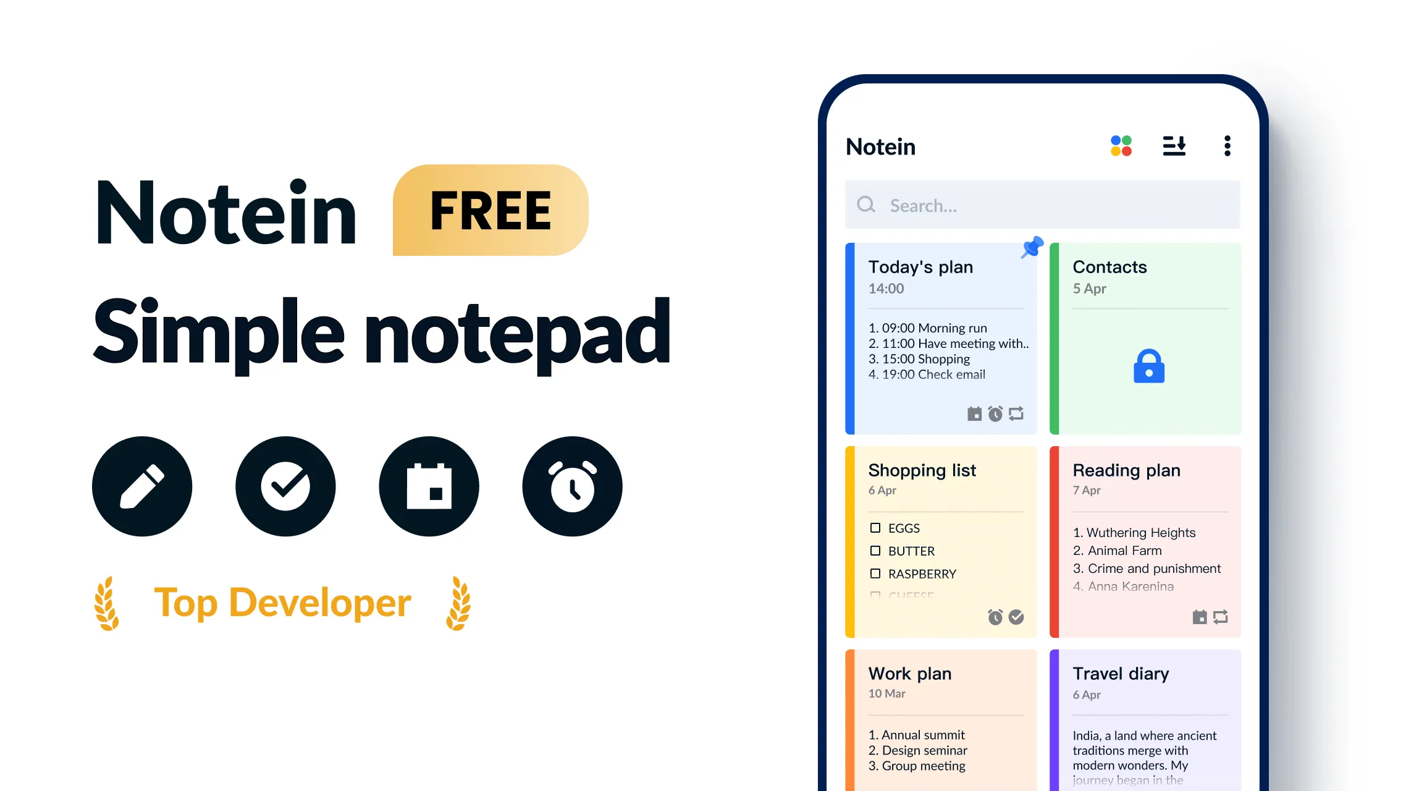Toggle the EGGS checkbox in Shopping list
The image size is (1406, 791).
pyautogui.click(x=876, y=528)
